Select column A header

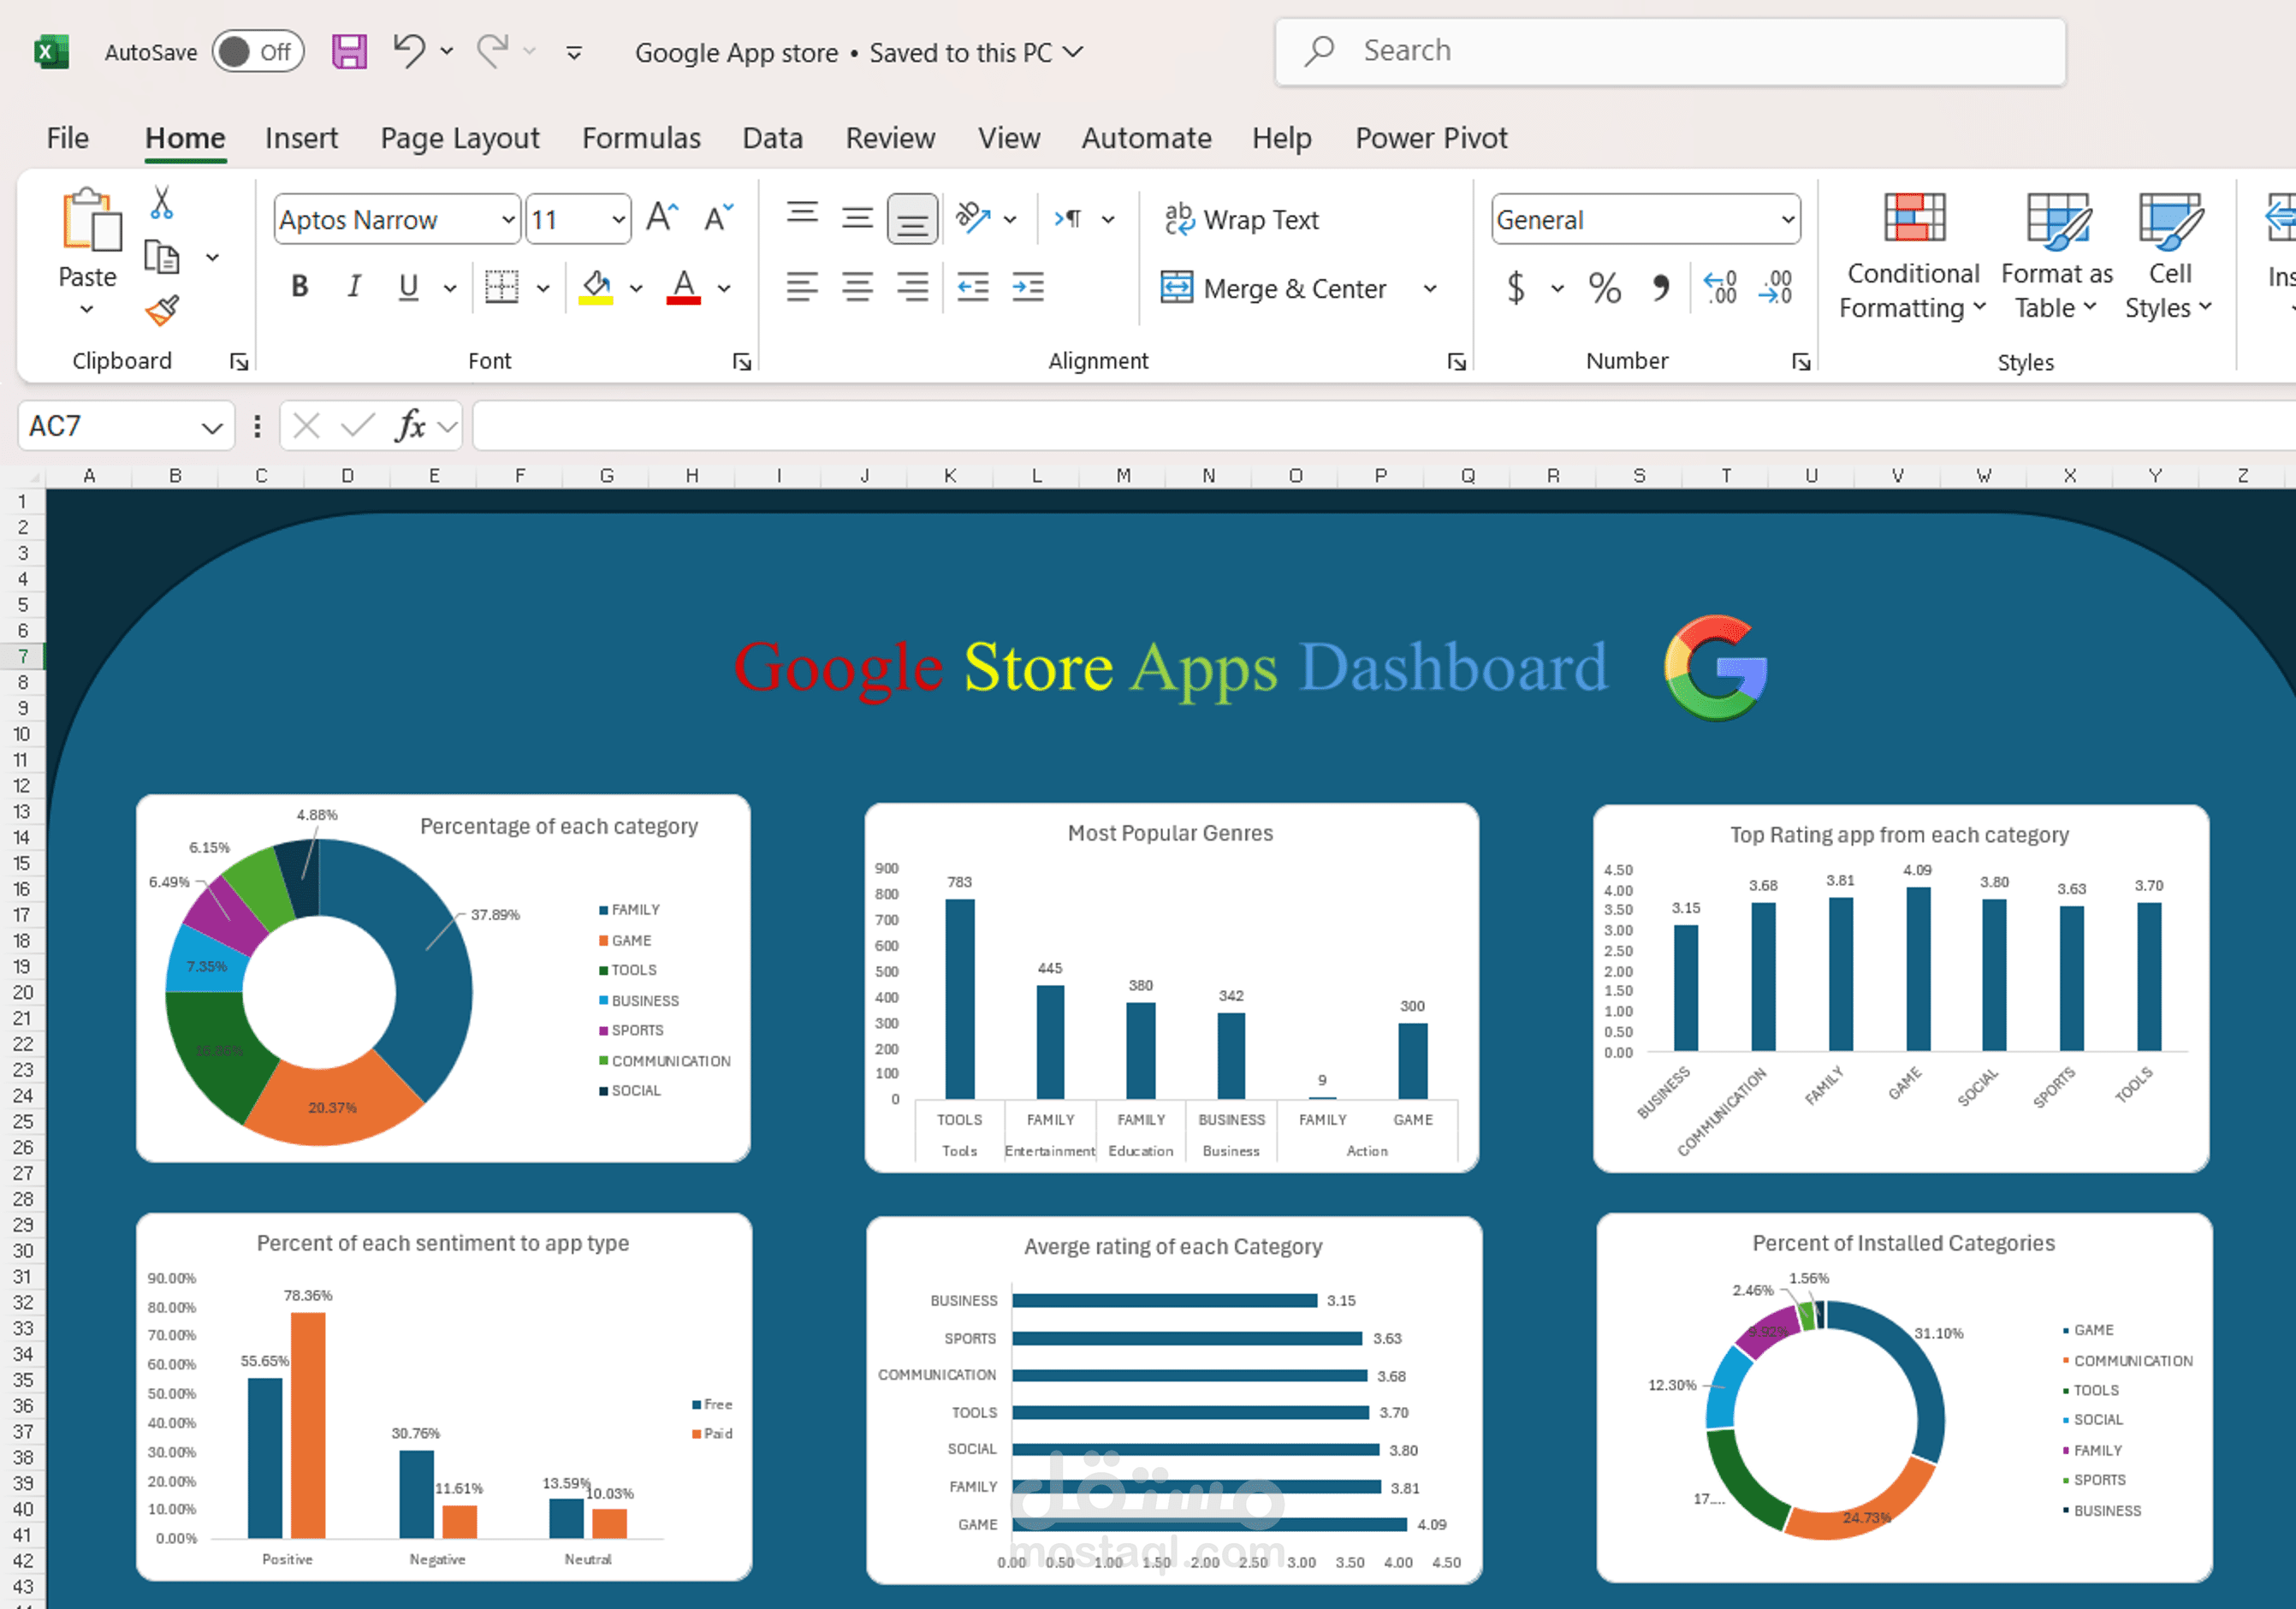coord(89,476)
